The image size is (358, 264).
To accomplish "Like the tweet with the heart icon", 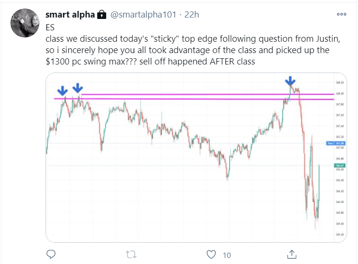I will (211, 255).
